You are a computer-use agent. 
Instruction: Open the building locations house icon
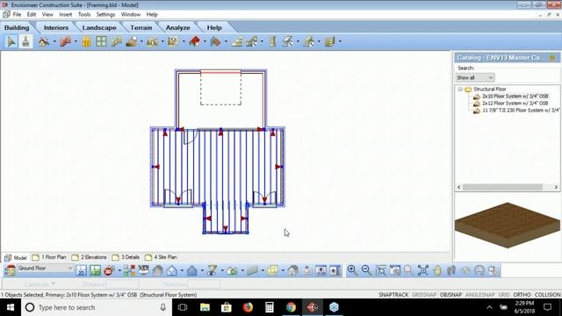(10, 270)
